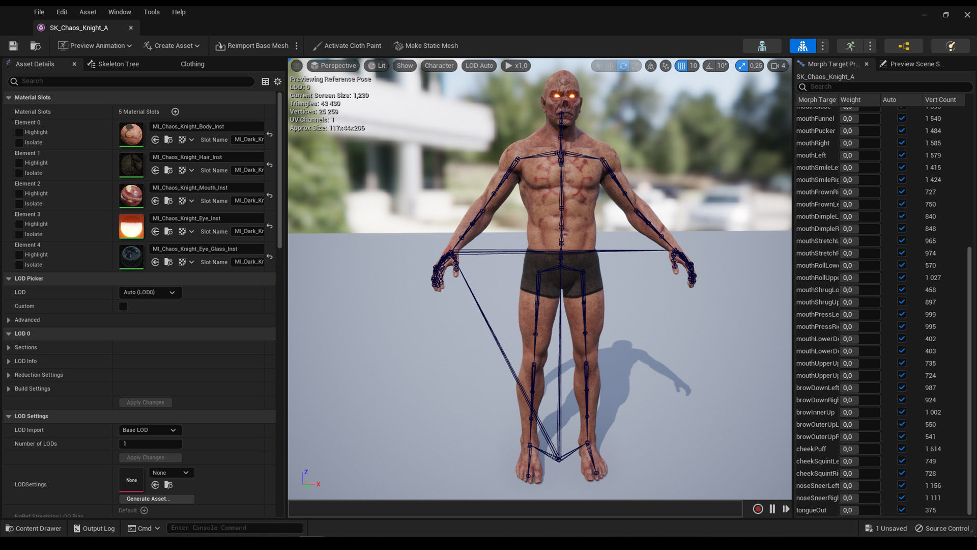977x550 pixels.
Task: Open Asset Details settings gear icon
Action: 278,81
